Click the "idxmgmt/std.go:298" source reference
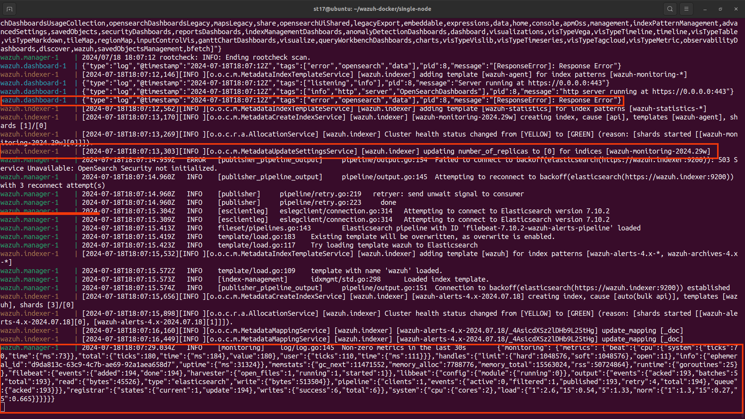 346,279
